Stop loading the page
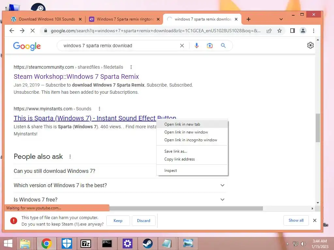The height and width of the screenshot is (250, 334). point(33,31)
